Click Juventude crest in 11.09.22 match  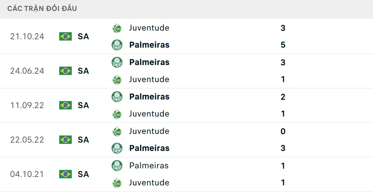pyautogui.click(x=117, y=114)
